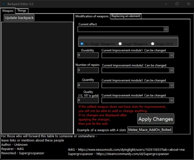Select the No Magic Weapons radio option
The width and height of the screenshot is (194, 160).
coord(82,44)
